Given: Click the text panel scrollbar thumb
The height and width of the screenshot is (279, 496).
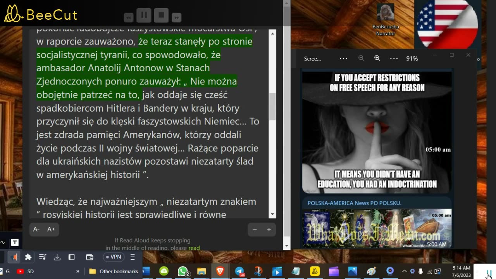Looking at the screenshot, I should 272,107.
